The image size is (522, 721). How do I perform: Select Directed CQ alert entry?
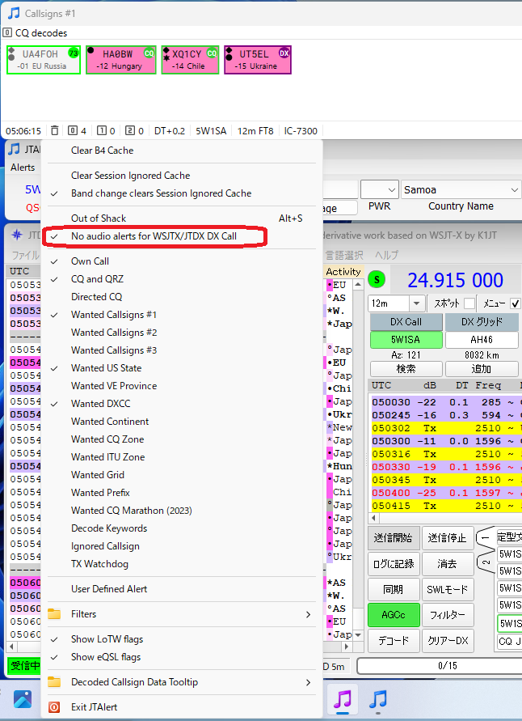(x=182, y=297)
